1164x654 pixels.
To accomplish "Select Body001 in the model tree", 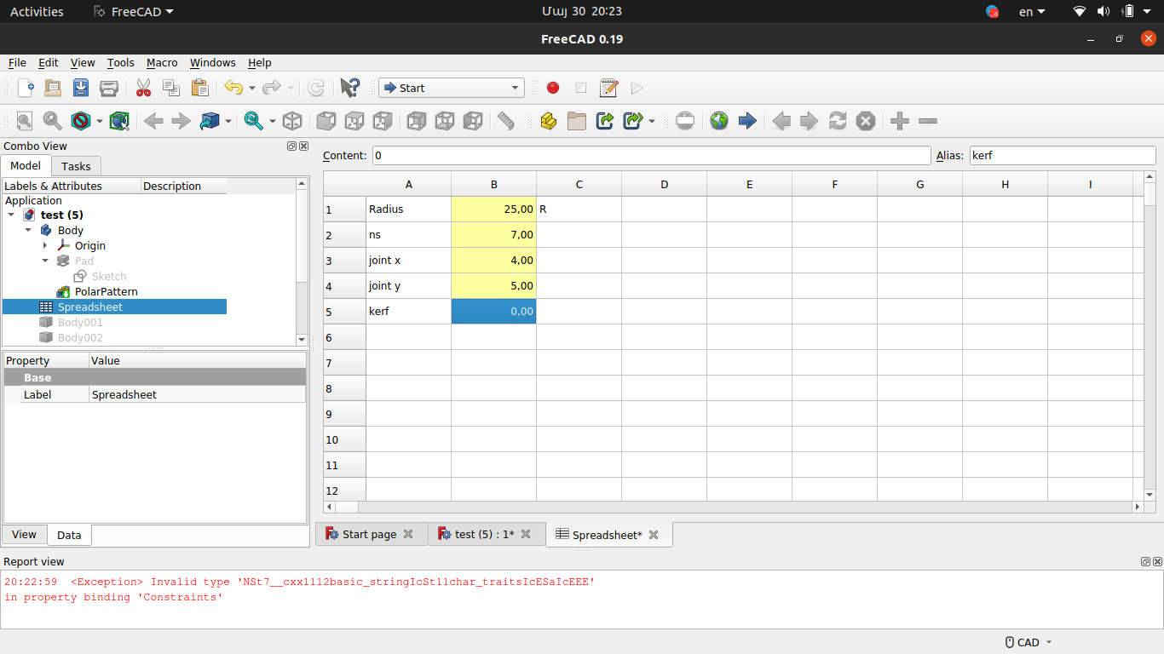I will tap(80, 323).
